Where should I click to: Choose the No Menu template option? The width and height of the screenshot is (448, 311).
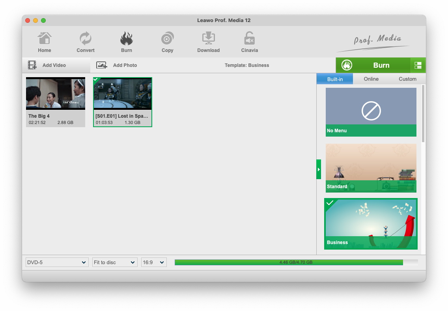pyautogui.click(x=371, y=112)
